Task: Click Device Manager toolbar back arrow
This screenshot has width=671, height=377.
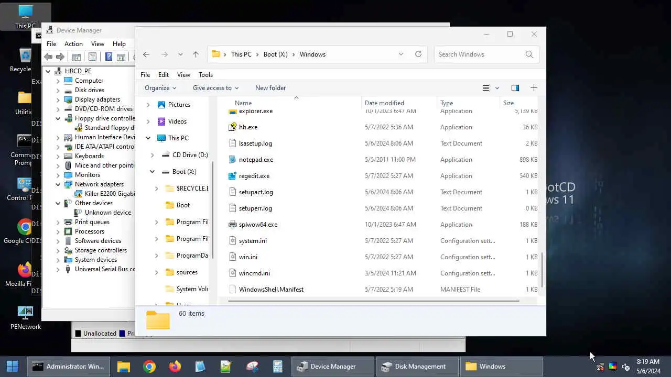Action: (x=48, y=57)
